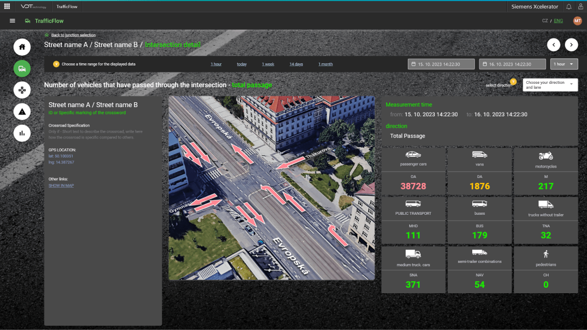Viewport: 587px width, 330px height.
Task: Click the time range hint icon
Action: click(56, 64)
